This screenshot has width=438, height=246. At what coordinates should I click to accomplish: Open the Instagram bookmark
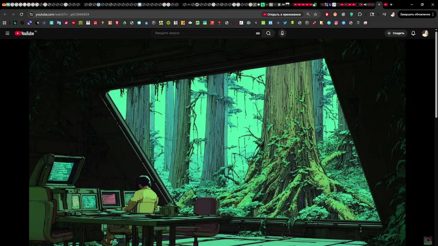336,23
